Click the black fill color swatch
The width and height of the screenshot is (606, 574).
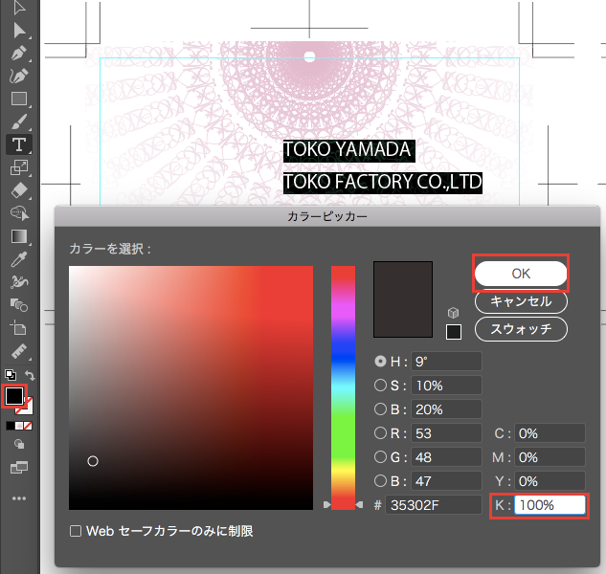pyautogui.click(x=15, y=395)
